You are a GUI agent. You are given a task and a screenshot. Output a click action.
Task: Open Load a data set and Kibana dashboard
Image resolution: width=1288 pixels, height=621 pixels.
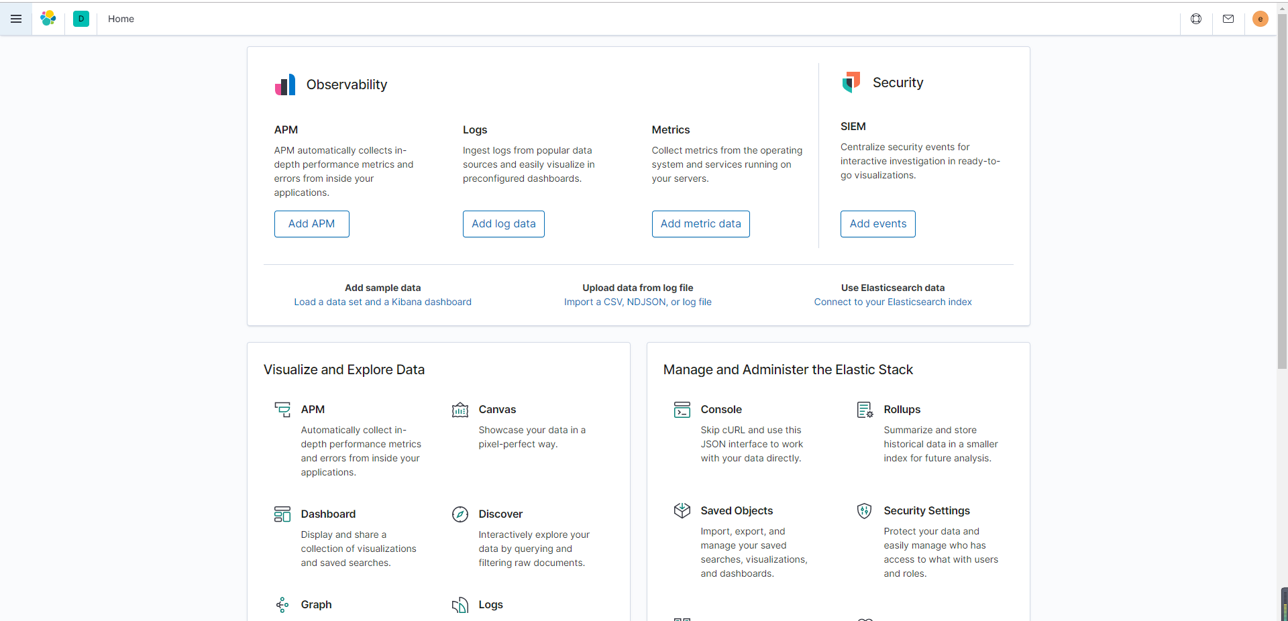[383, 302]
